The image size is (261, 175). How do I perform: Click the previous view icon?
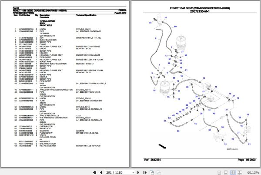152,172
